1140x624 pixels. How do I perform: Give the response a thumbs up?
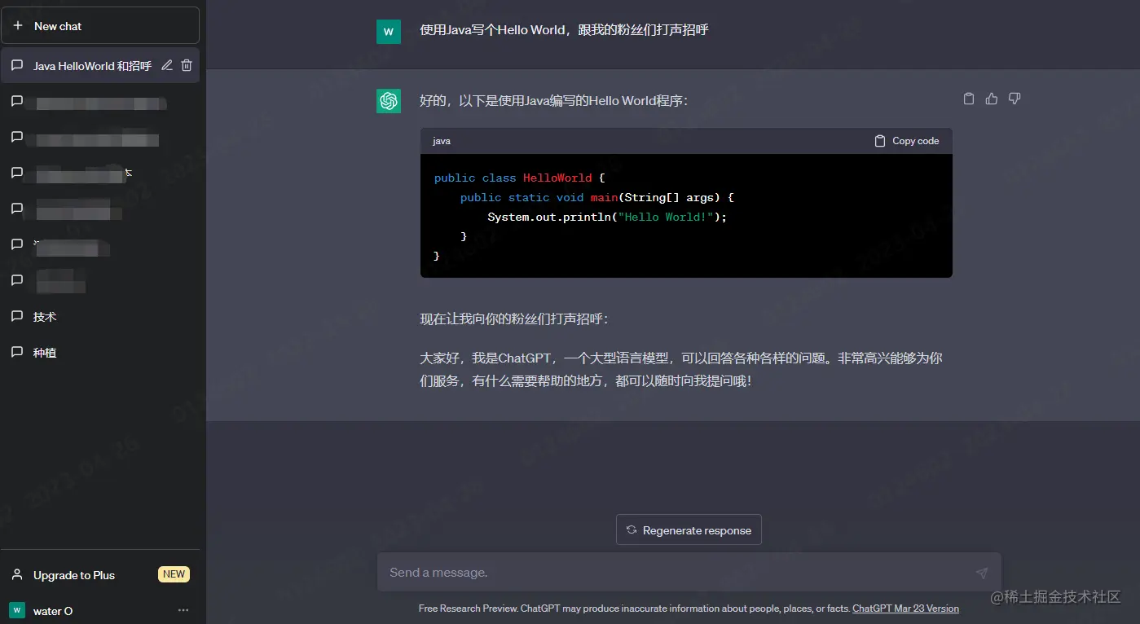[992, 99]
